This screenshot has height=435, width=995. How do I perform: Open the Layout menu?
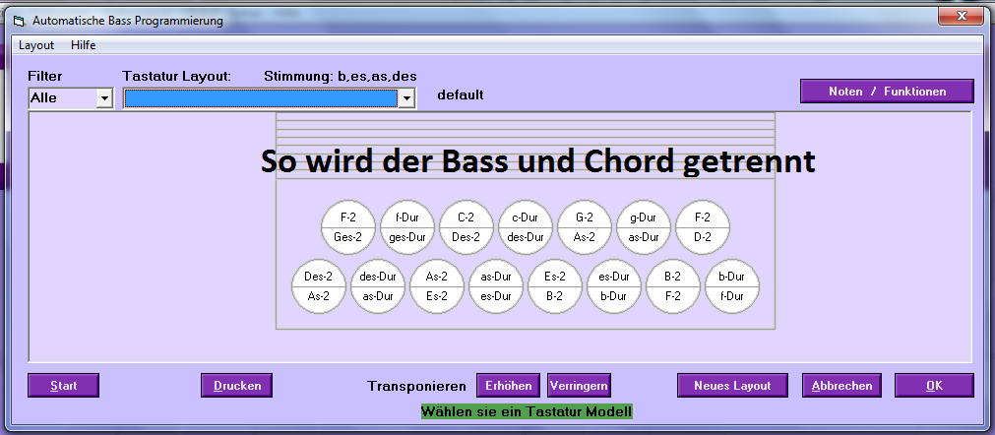[36, 45]
